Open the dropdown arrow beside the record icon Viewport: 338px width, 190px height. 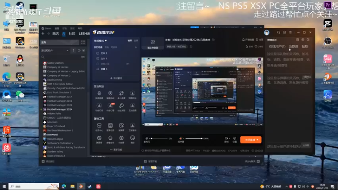point(229,138)
